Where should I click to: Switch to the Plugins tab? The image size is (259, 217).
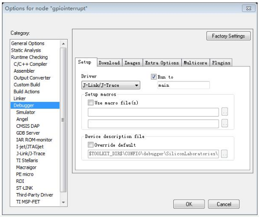tap(221, 63)
